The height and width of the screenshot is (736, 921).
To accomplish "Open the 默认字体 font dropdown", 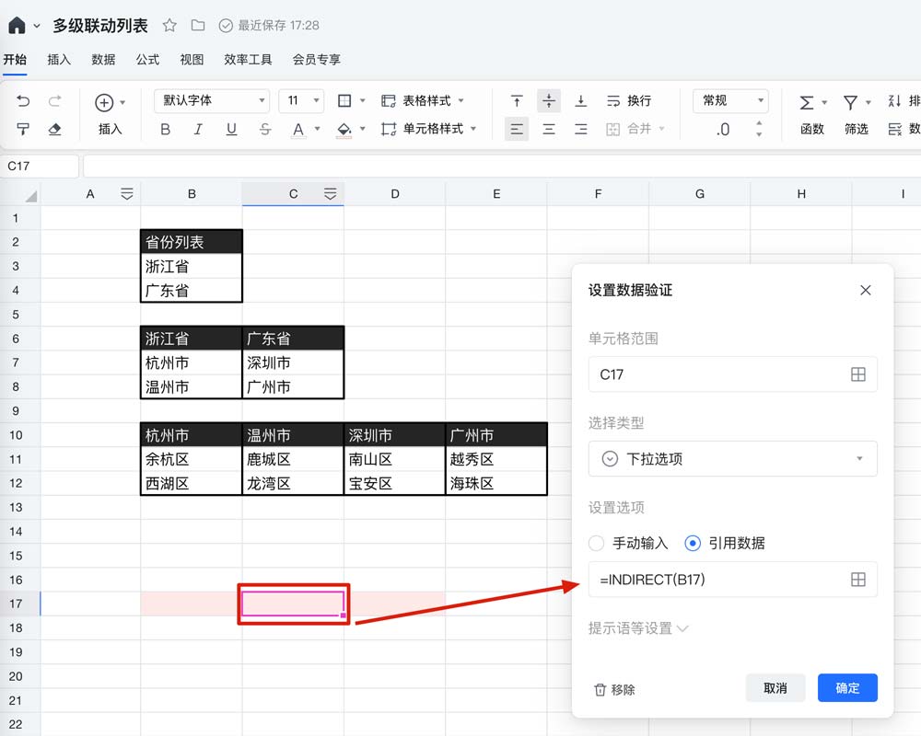I will [x=211, y=101].
